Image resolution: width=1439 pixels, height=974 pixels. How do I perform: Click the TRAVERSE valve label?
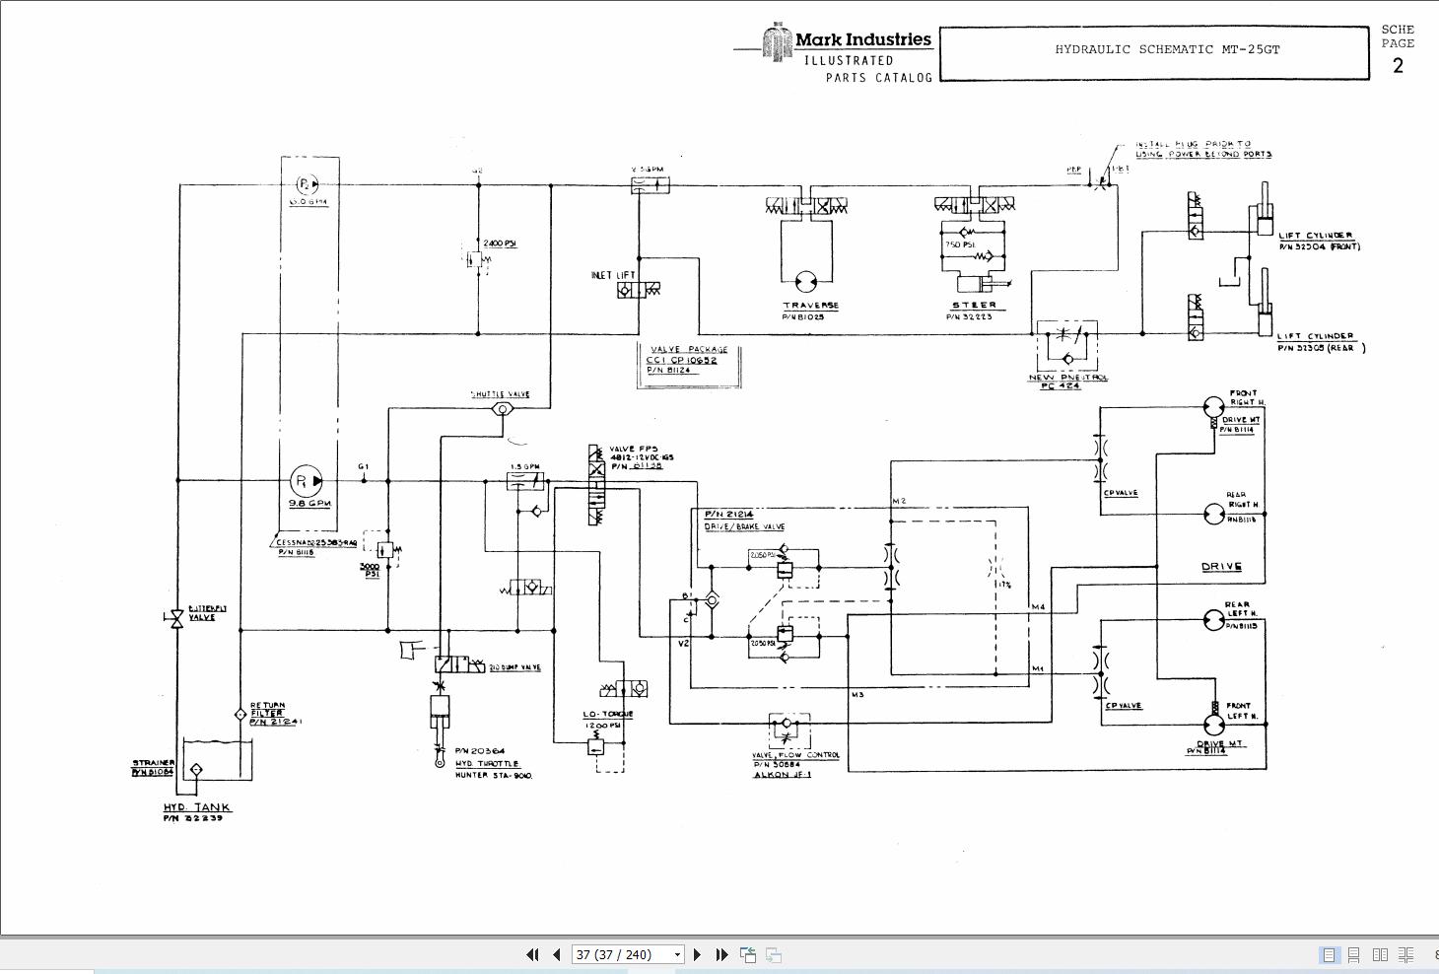point(811,306)
